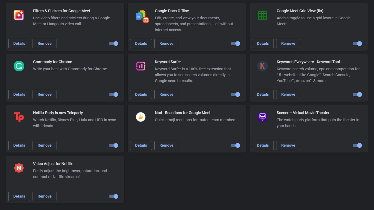Click the Video Adjust for Netflix icon
The height and width of the screenshot is (210, 374).
coord(19,168)
